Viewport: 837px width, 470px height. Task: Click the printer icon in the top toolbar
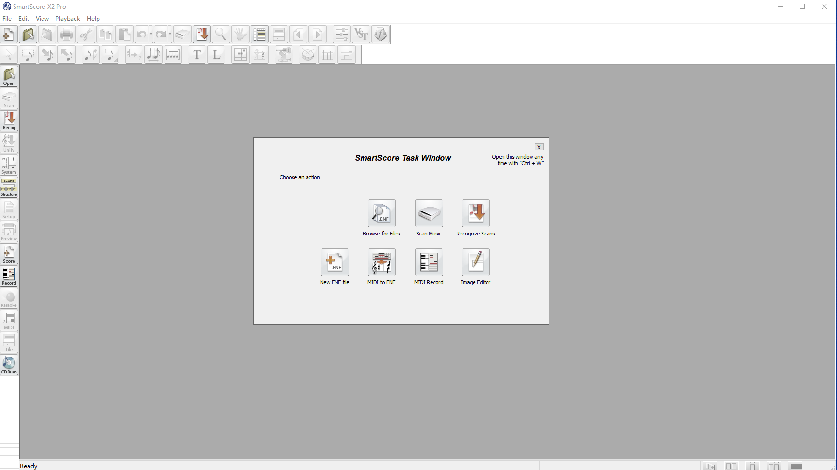click(x=67, y=34)
